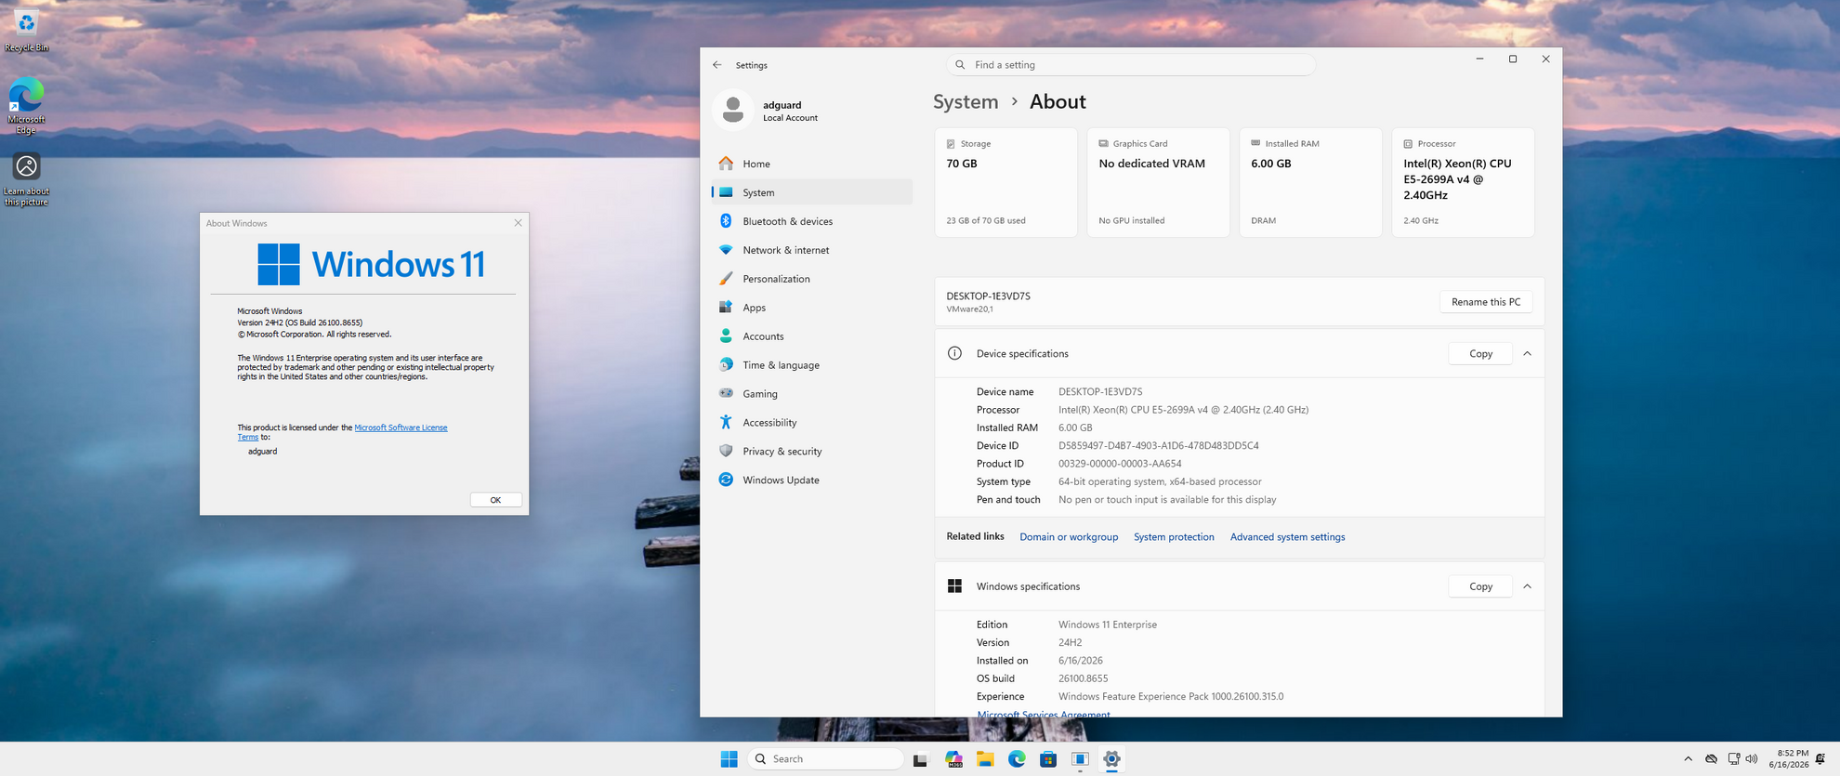
Task: Open Microsoft Edge from taskbar
Action: tap(1017, 759)
